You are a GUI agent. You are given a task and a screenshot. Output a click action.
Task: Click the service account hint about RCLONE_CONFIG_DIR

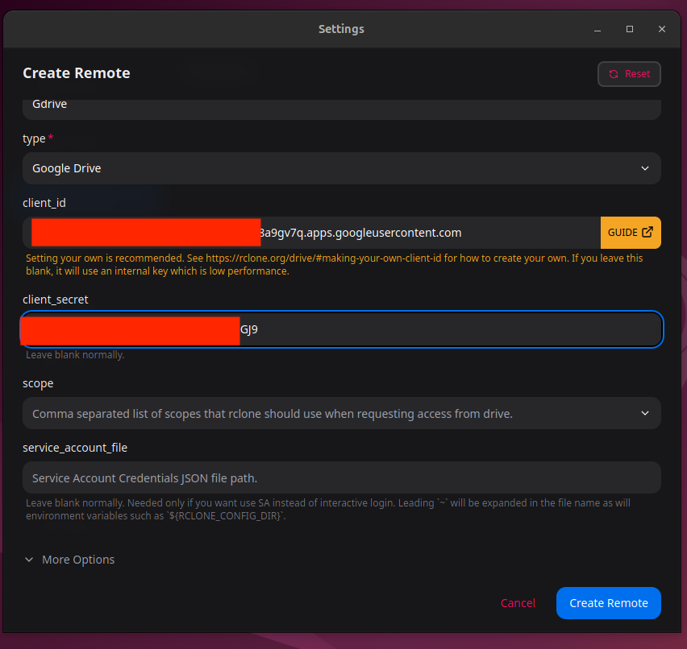327,510
